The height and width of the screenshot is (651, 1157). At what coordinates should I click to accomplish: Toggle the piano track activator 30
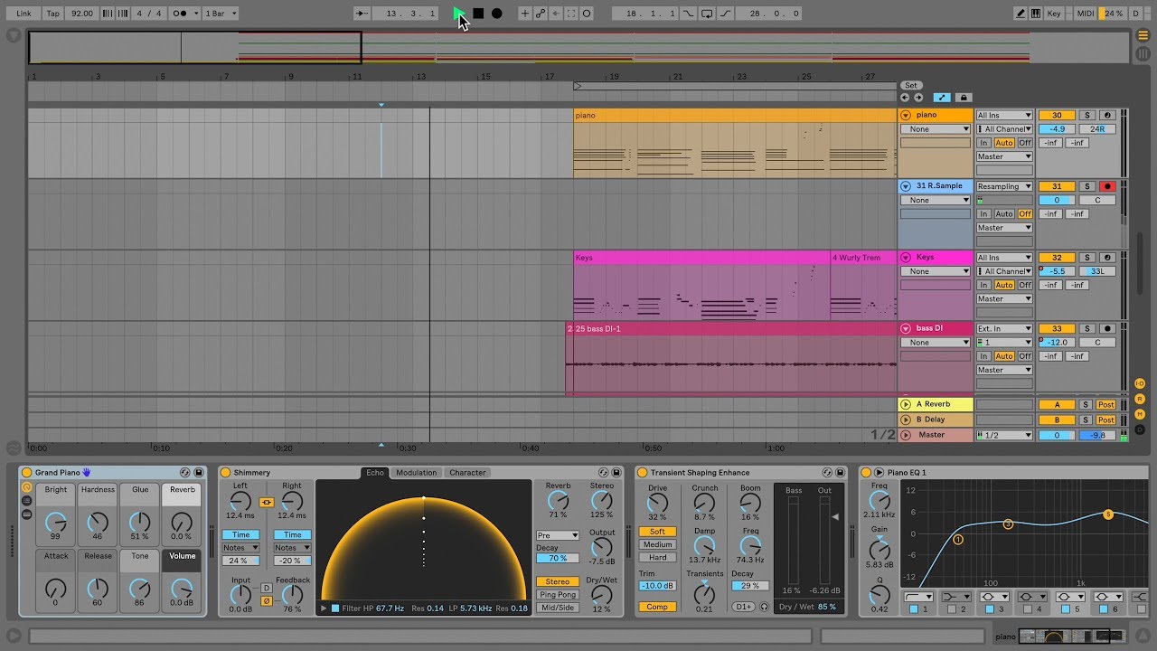click(1057, 116)
